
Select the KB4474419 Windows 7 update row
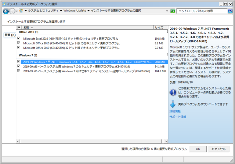click(x=94, y=66)
